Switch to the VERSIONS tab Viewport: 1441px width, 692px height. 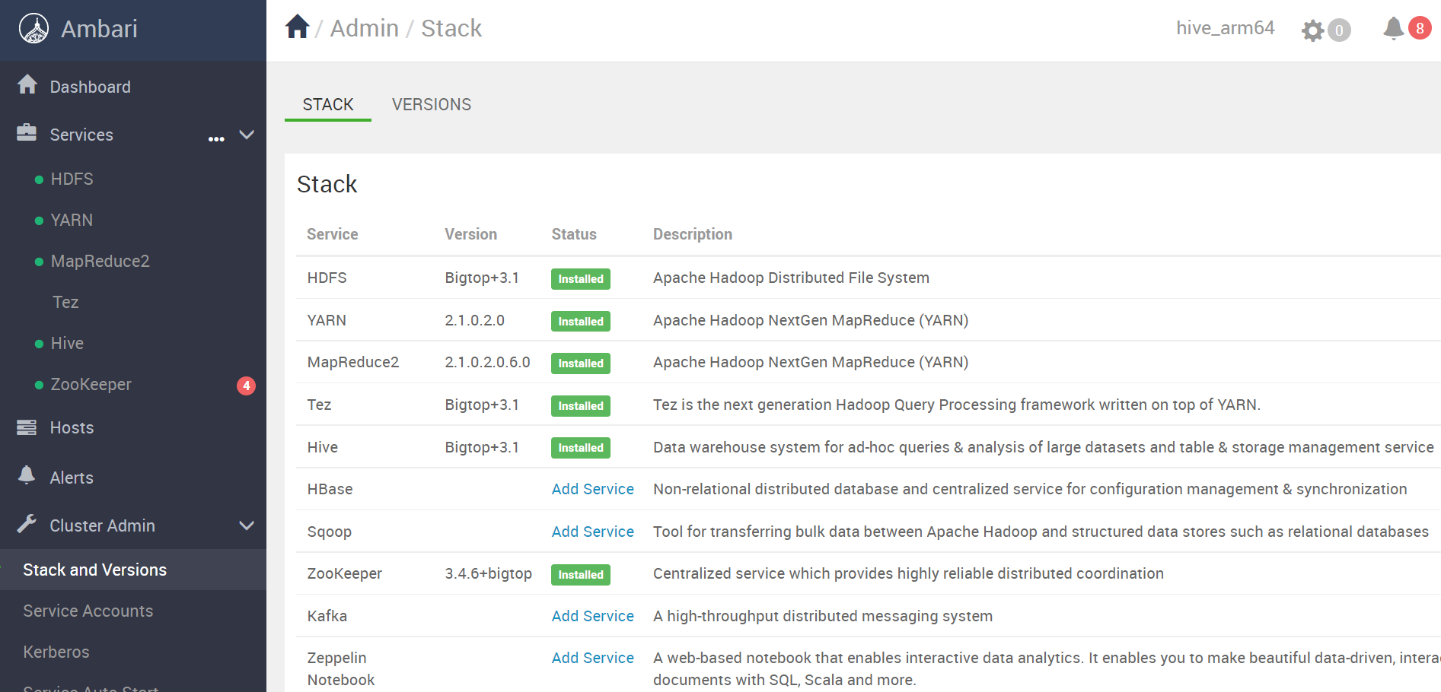point(432,104)
